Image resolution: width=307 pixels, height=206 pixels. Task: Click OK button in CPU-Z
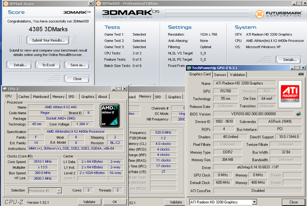(x=115, y=202)
